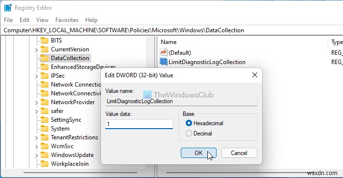
Task: Open the Favorites menu
Action: [67, 20]
